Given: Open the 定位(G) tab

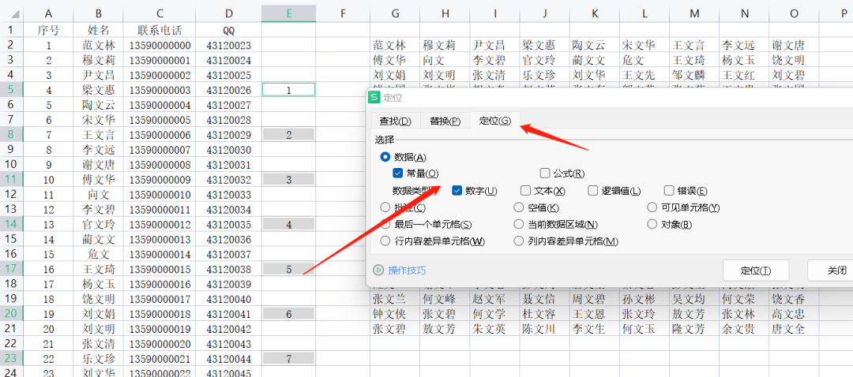Looking at the screenshot, I should (495, 121).
